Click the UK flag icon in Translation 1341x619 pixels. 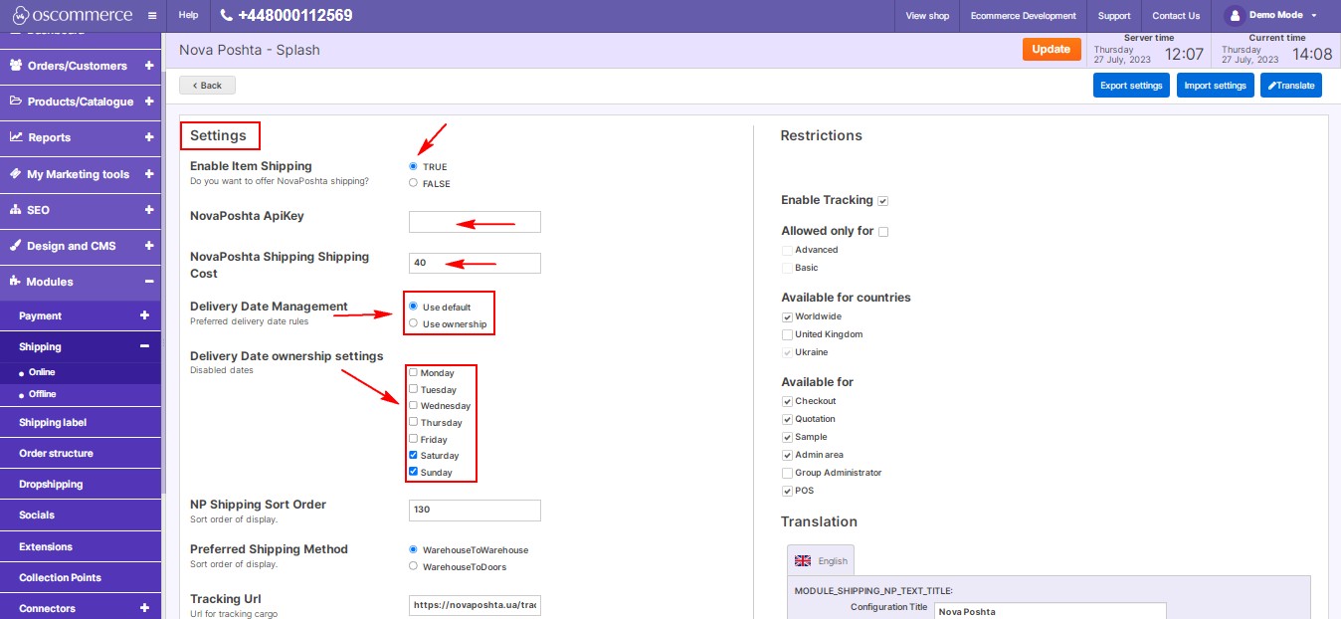(803, 560)
